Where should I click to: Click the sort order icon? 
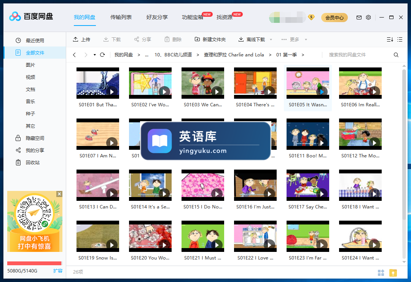[390, 39]
